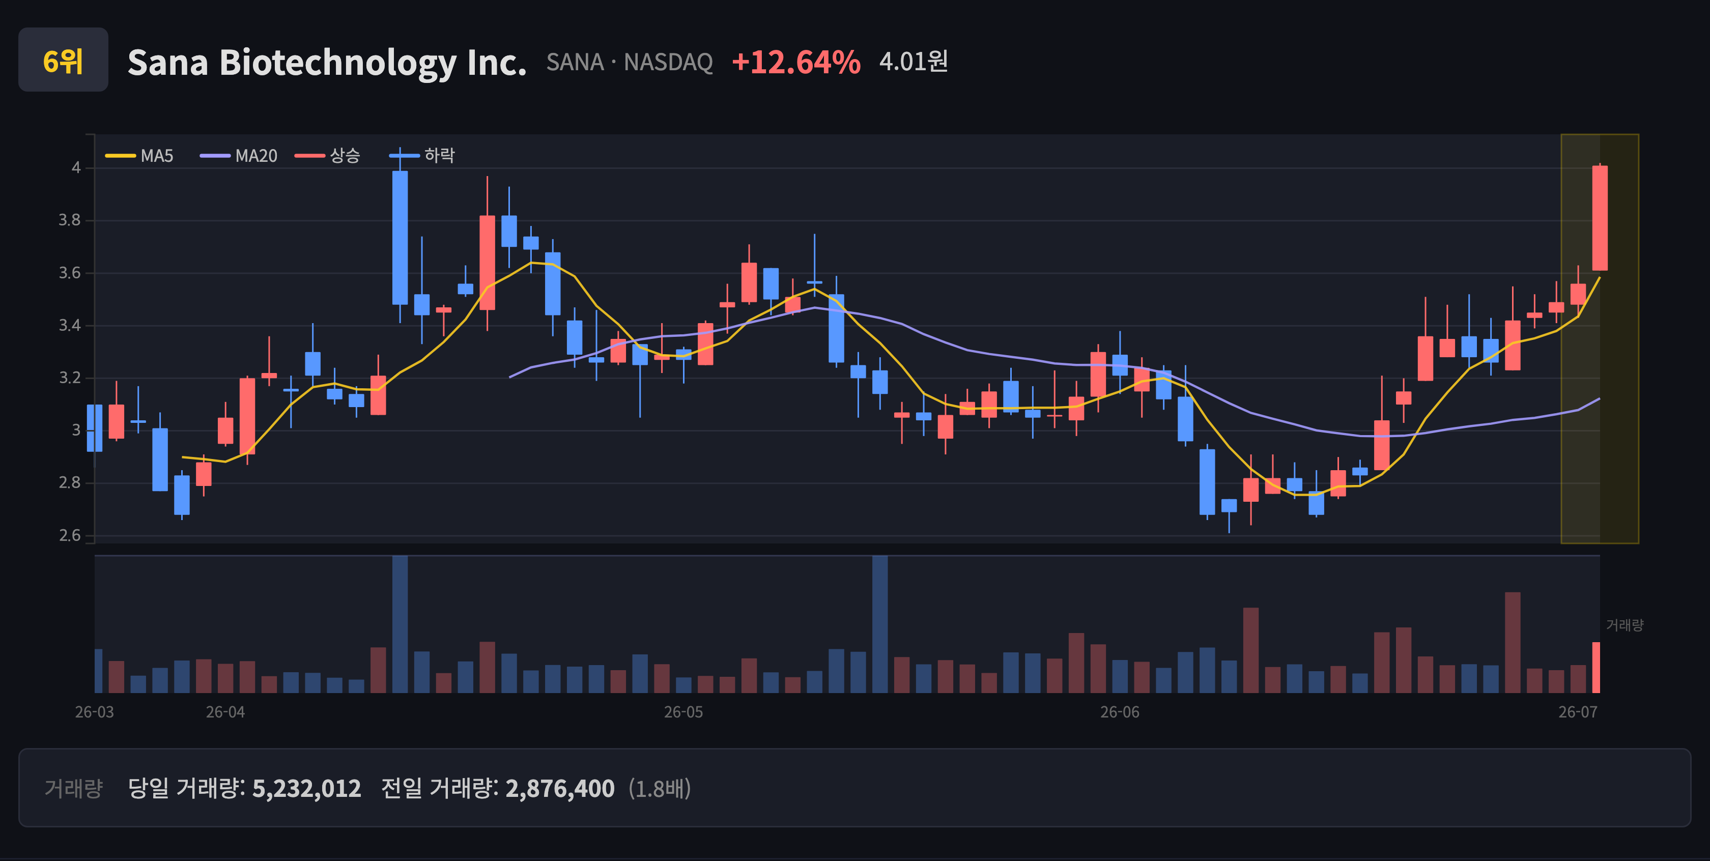
Task: Click the y-axis label 3.8
Action: pos(70,220)
